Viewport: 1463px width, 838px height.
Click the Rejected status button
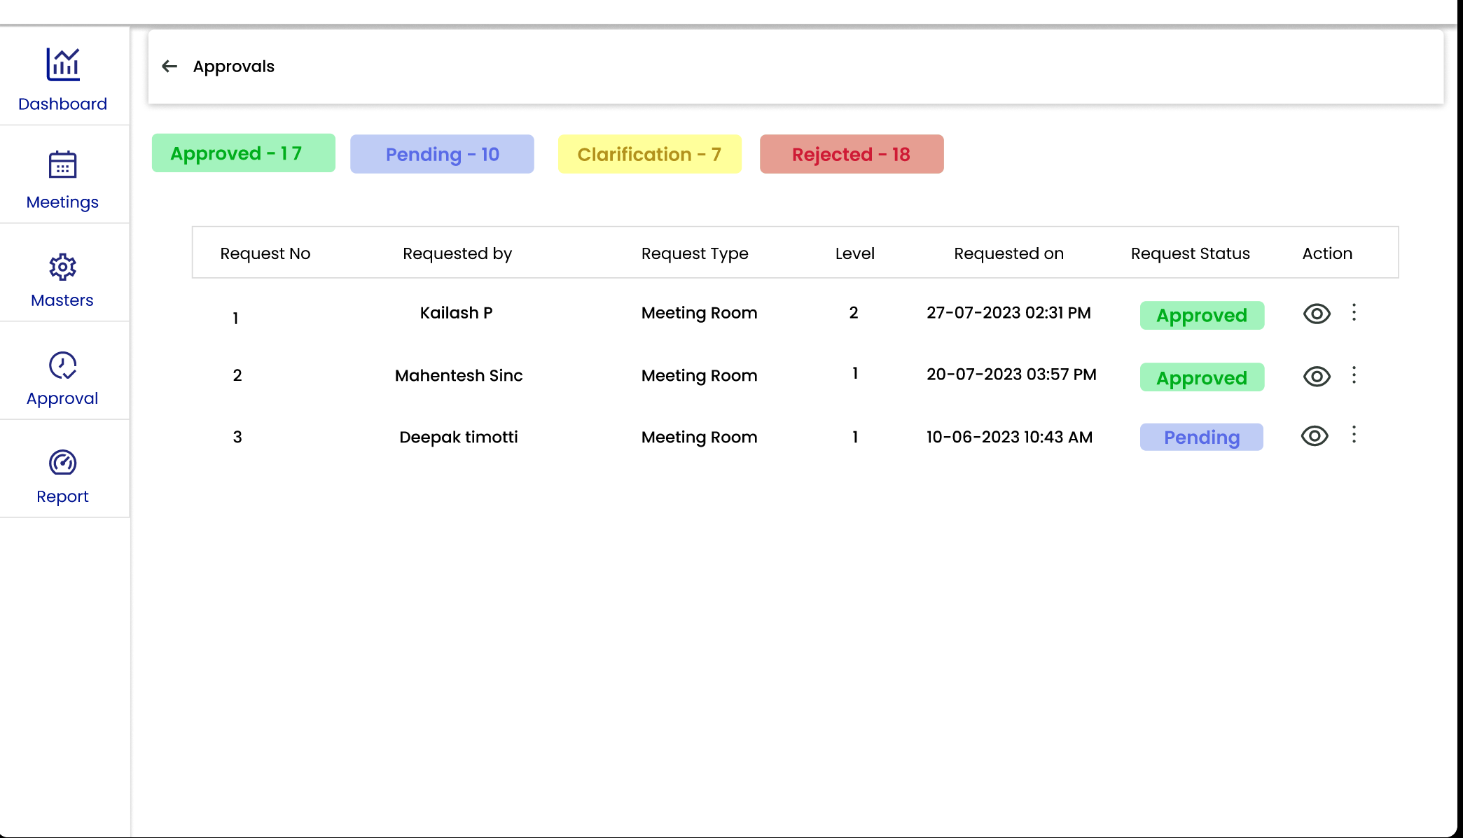[852, 154]
